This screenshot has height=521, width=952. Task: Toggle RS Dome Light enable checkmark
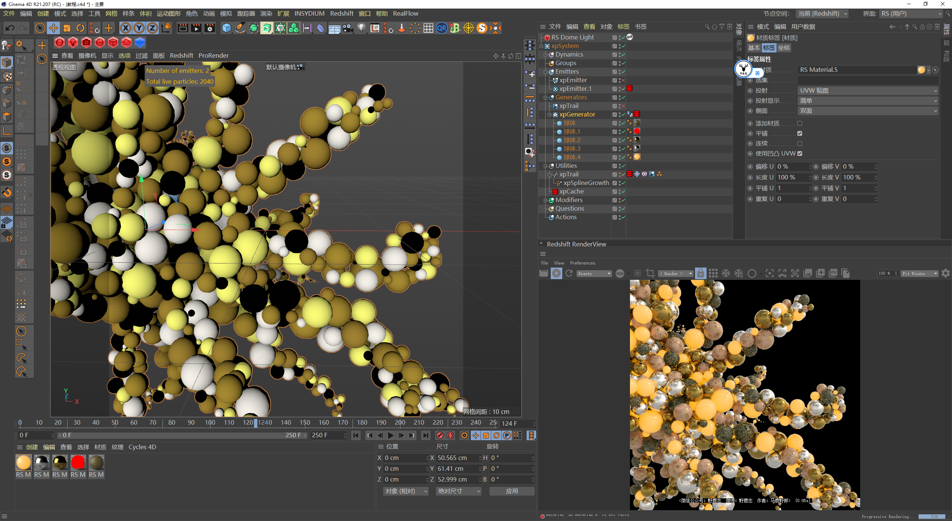[623, 38]
